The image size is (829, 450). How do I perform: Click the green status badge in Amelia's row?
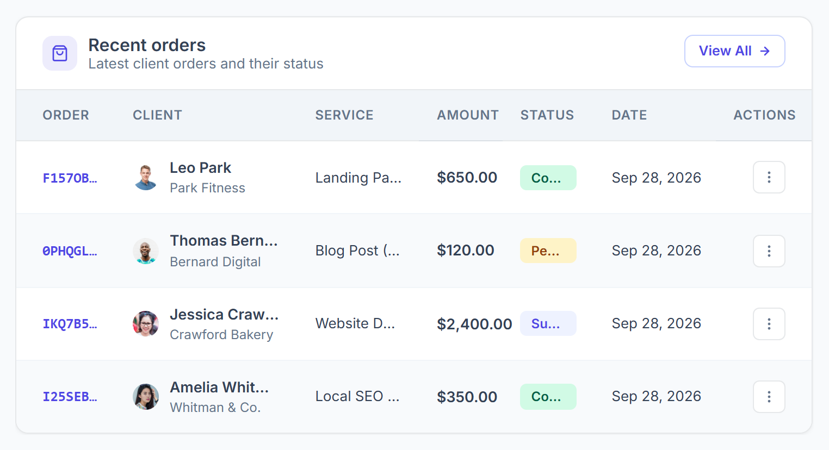click(548, 397)
